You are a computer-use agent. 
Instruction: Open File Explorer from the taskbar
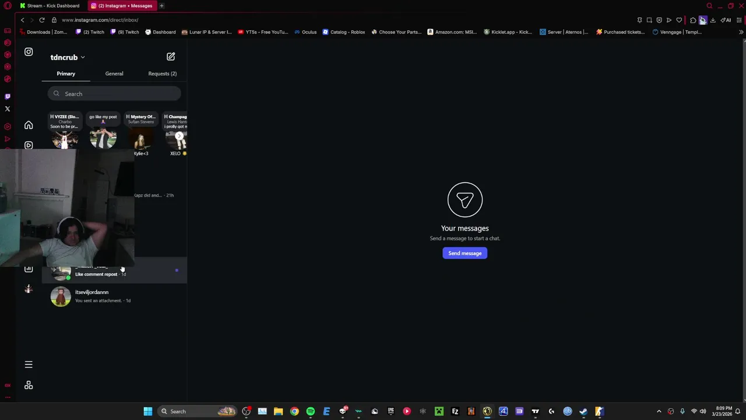pyautogui.click(x=278, y=411)
